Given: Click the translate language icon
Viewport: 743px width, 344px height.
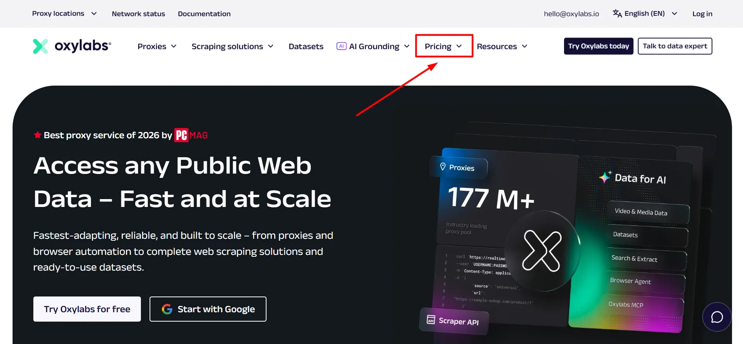Looking at the screenshot, I should click(617, 14).
